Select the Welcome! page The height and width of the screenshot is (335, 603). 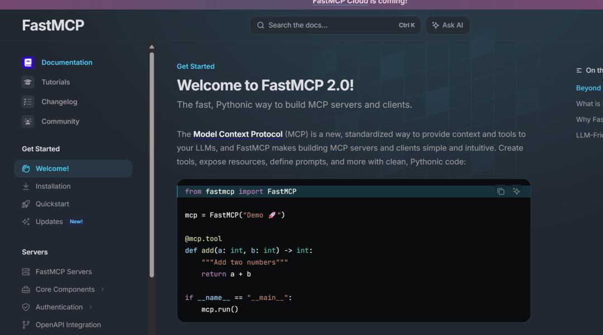73,169
